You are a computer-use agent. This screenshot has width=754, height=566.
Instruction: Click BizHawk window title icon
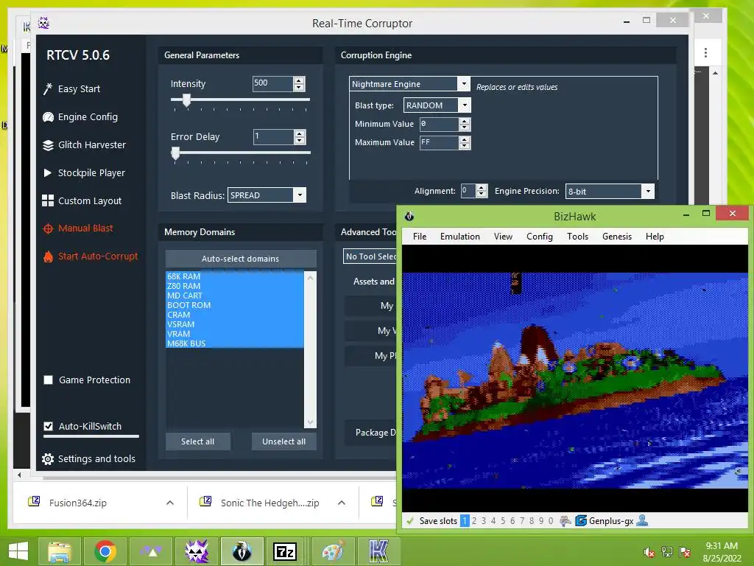coord(409,216)
